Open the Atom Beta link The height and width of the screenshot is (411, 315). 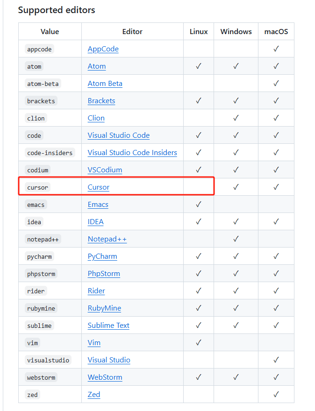(105, 84)
